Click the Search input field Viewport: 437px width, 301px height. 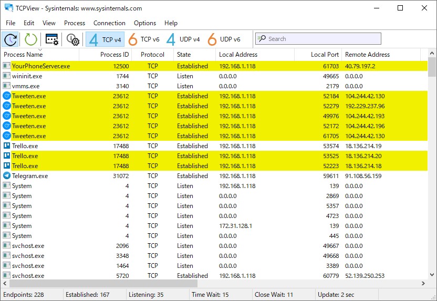(318, 39)
